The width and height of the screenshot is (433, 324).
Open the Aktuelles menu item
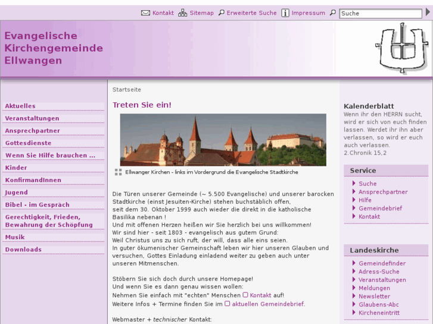pyautogui.click(x=20, y=106)
